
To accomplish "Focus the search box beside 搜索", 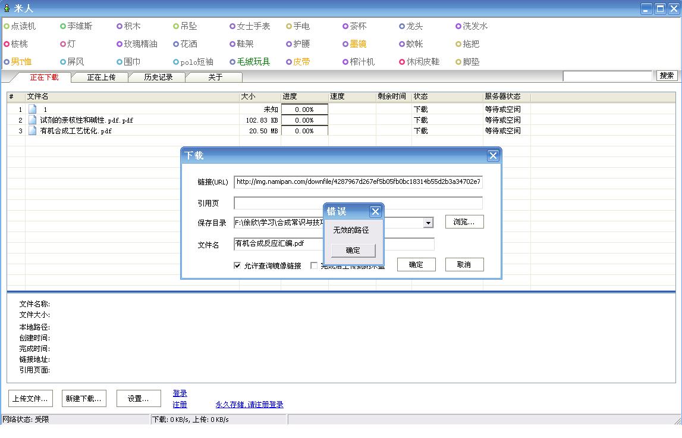I will click(x=608, y=76).
